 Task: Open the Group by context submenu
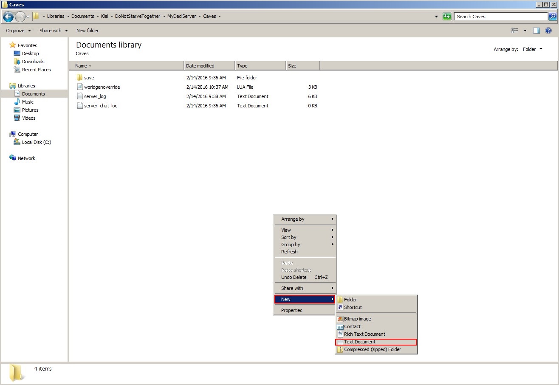[x=305, y=244]
